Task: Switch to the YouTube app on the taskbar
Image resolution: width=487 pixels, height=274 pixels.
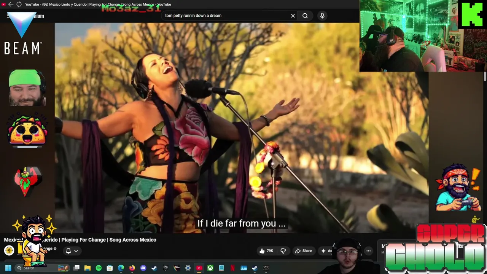Action: (x=199, y=268)
